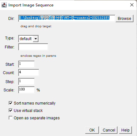Select the Count input field
Viewport: 137px width, 136px height.
pos(29,72)
